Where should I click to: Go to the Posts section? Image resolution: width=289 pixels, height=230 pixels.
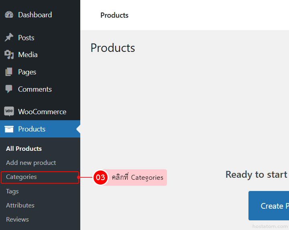tap(26, 38)
